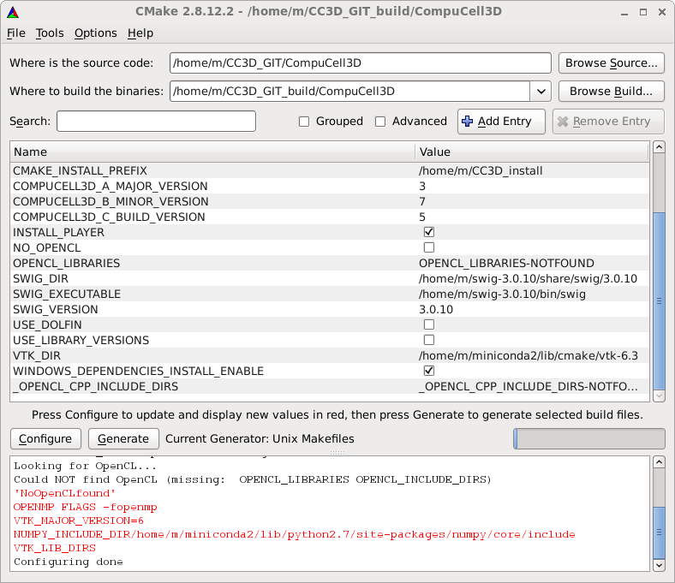Click up arrow of variable list scrollbar
The image size is (675, 583).
click(x=659, y=150)
